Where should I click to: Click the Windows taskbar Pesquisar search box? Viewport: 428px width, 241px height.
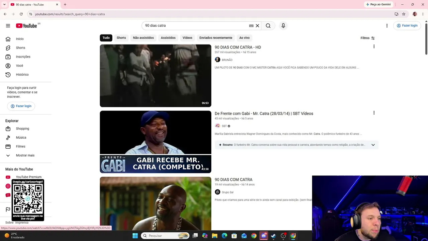(165, 236)
